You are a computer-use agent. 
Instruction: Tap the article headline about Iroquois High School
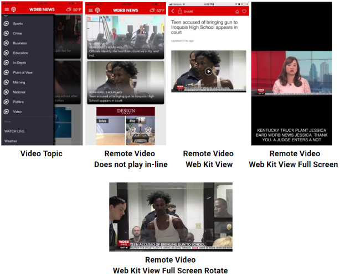pyautogui.click(x=204, y=27)
